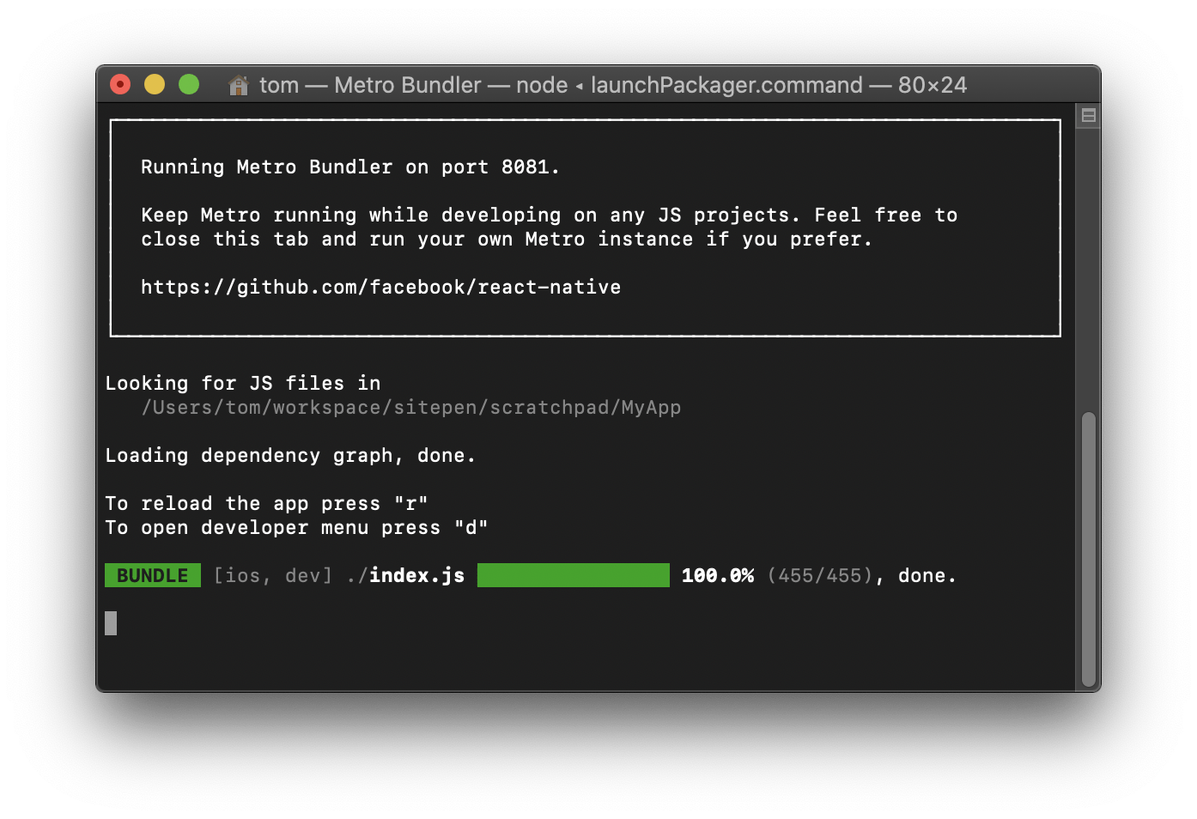Open the github.com/facebook/react-native URL

(x=380, y=287)
